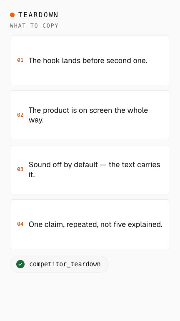This screenshot has width=180, height=321.
Task: Click the 01 number label
Action: pyautogui.click(x=20, y=60)
